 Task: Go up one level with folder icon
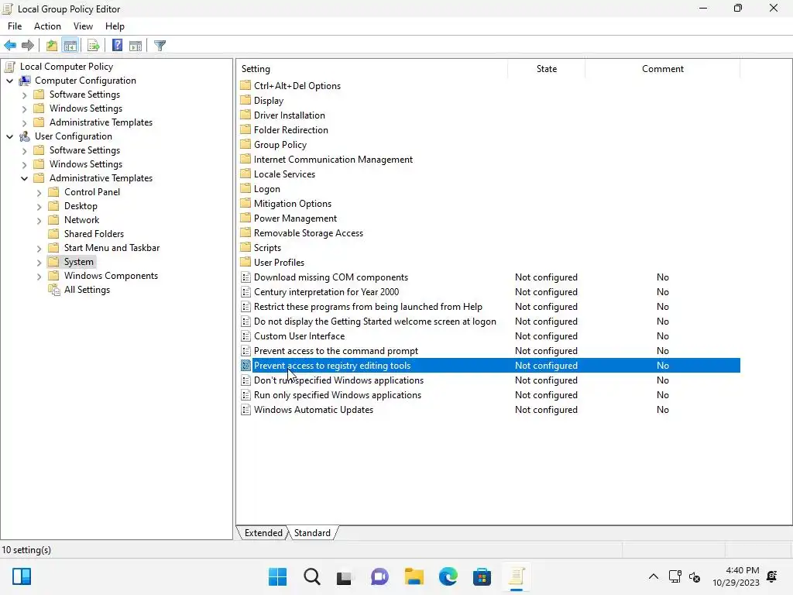pyautogui.click(x=52, y=46)
